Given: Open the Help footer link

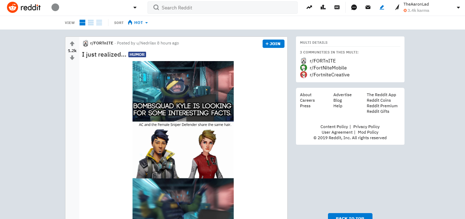Looking at the screenshot, I should click(x=338, y=106).
